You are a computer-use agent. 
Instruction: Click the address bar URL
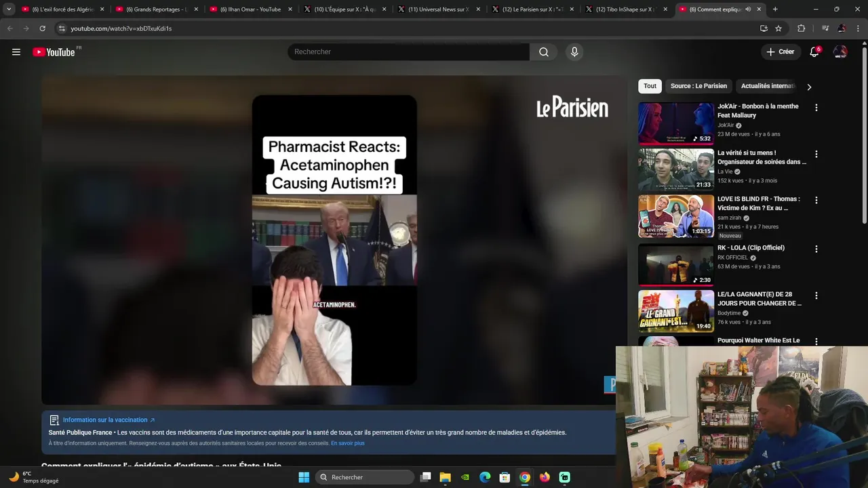pos(121,28)
